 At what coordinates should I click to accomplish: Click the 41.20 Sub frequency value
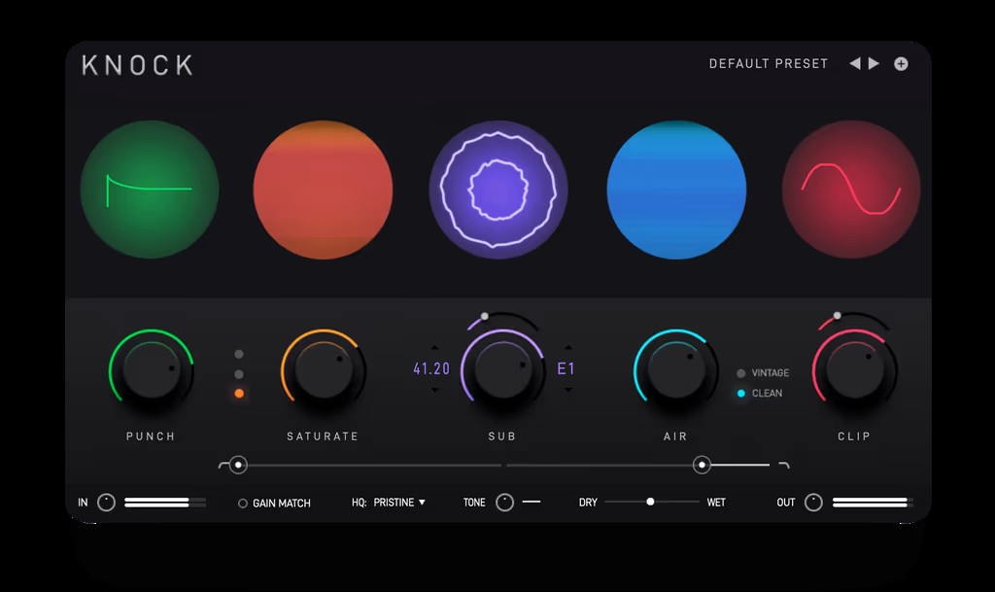pos(431,368)
